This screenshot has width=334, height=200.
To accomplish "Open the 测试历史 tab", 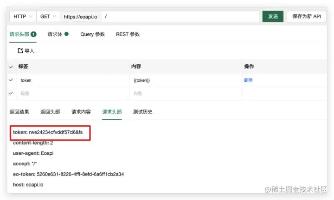I will (143, 112).
